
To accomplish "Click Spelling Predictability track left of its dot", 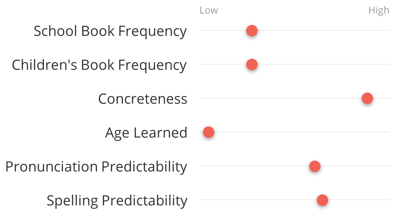I will (x=258, y=200).
